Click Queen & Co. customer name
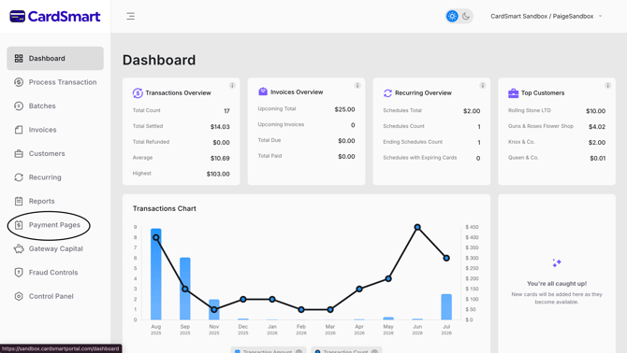The image size is (627, 353). (523, 158)
